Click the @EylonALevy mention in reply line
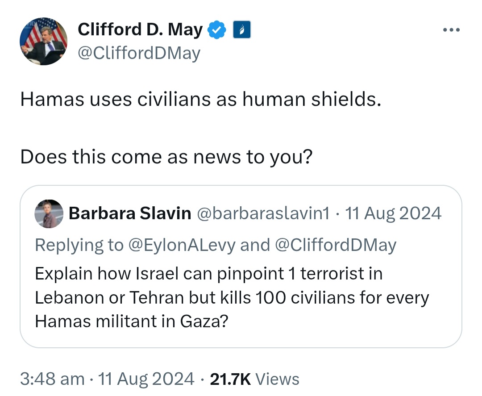Image resolution: width=482 pixels, height=396 pixels. click(182, 246)
